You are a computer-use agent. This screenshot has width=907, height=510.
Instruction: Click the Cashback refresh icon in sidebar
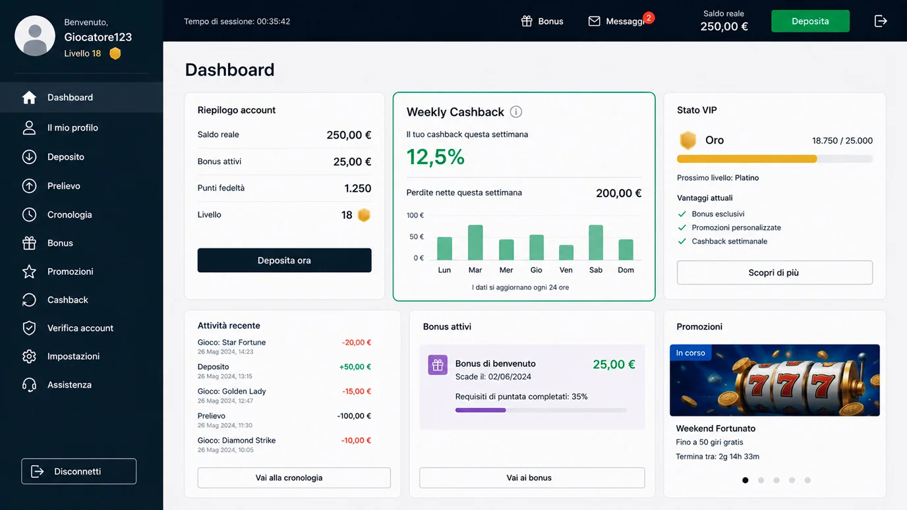point(29,300)
